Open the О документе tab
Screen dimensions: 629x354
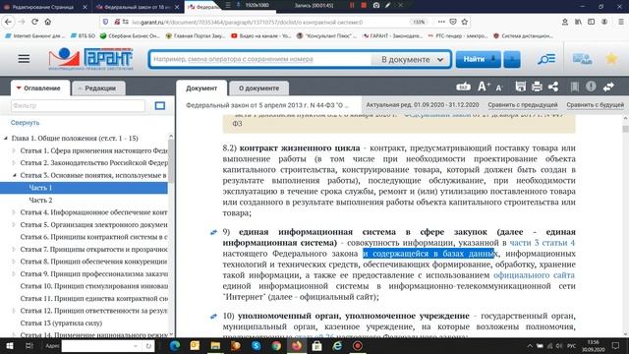pyautogui.click(x=258, y=88)
